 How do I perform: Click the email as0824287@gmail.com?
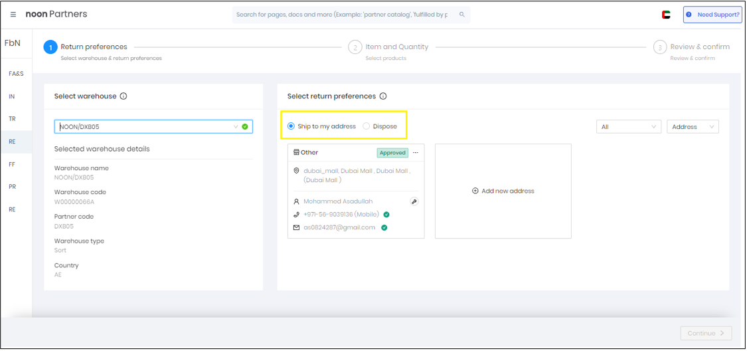click(x=339, y=227)
